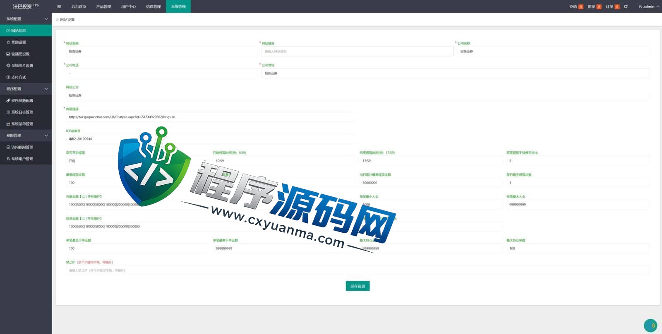The width and height of the screenshot is (662, 334).
Task: Focus the end time field showing 17:59
Action: click(431, 161)
